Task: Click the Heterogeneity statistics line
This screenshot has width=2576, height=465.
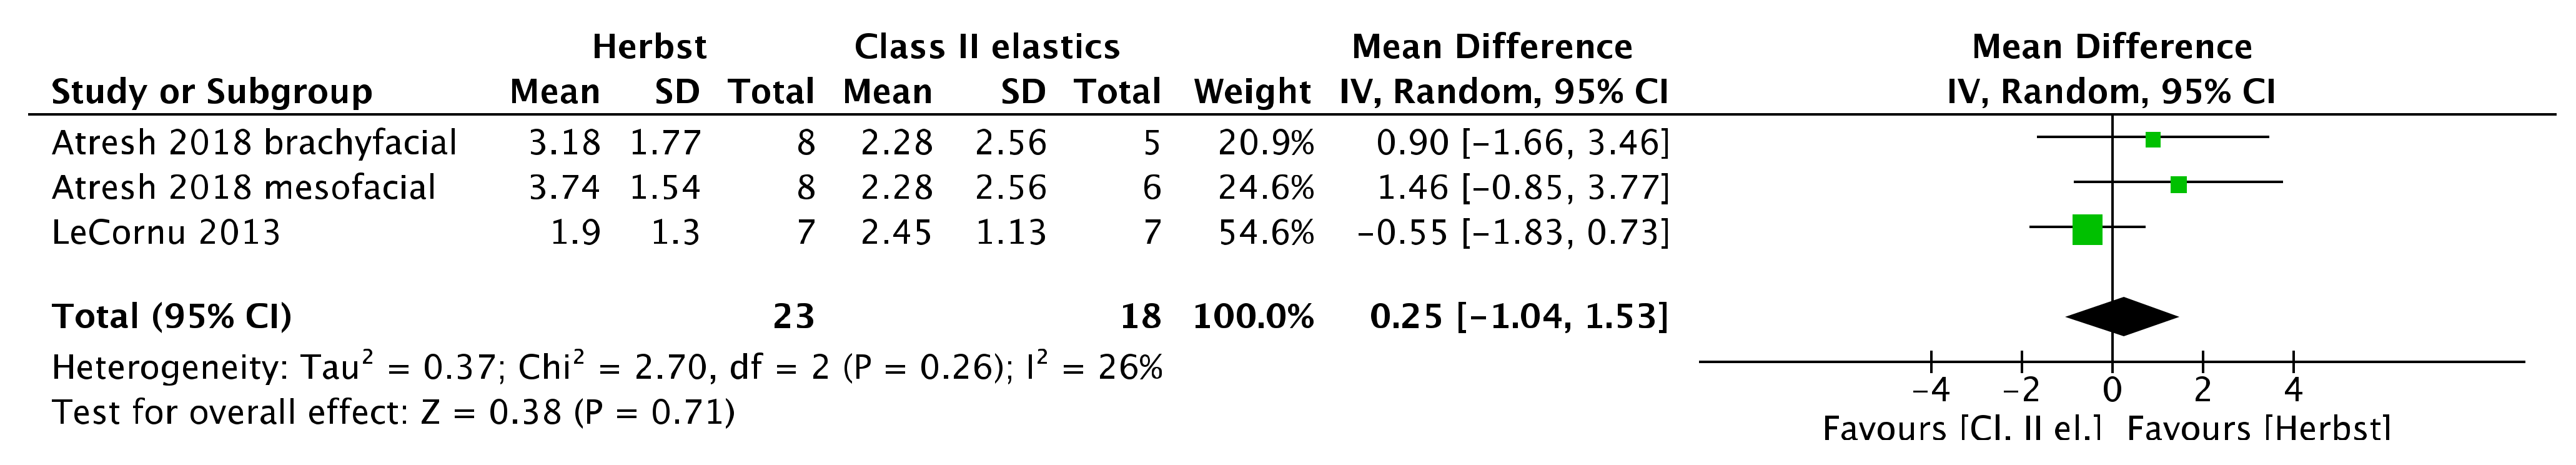Action: pyautogui.click(x=606, y=368)
